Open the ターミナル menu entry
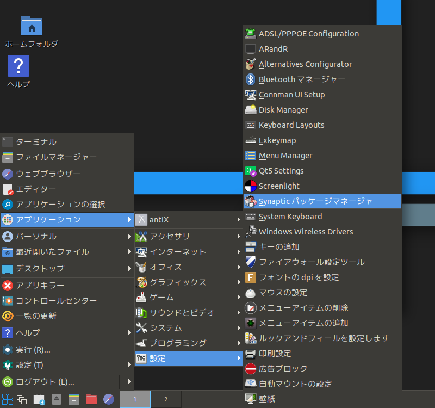435x408 pixels. pos(67,142)
